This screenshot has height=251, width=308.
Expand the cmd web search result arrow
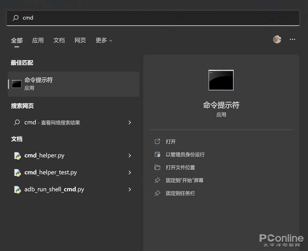(129, 123)
